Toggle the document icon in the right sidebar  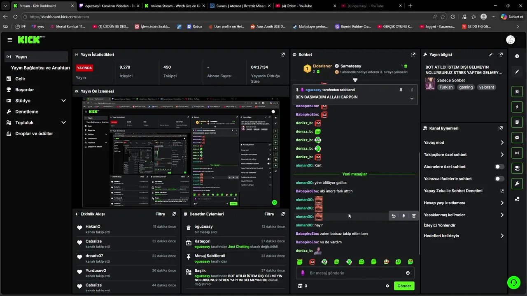pyautogui.click(x=517, y=122)
